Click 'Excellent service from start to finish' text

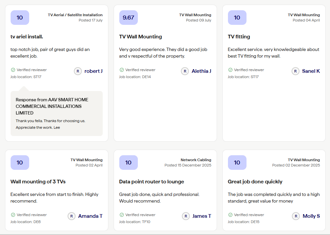coord(54,198)
